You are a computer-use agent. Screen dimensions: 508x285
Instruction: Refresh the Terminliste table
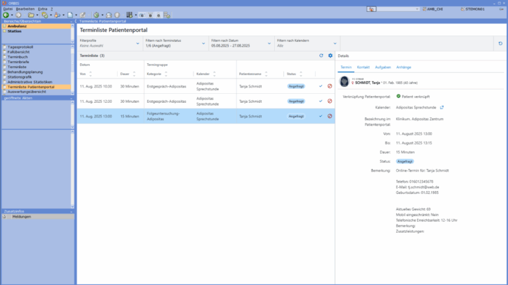pyautogui.click(x=321, y=55)
